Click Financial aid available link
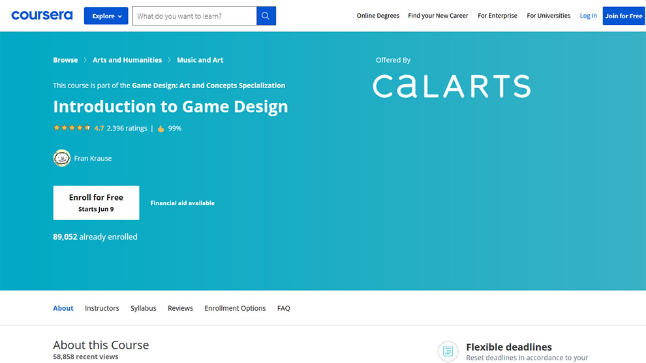 tap(183, 203)
